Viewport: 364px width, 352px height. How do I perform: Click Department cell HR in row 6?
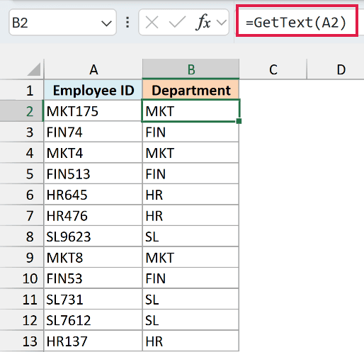pyautogui.click(x=191, y=195)
